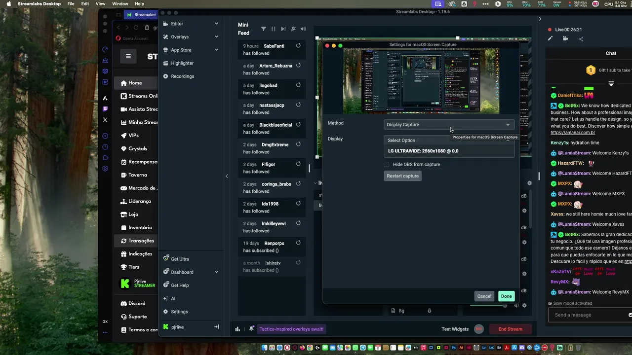Adjust the bottom audio mixer volume slider

(x=488, y=306)
